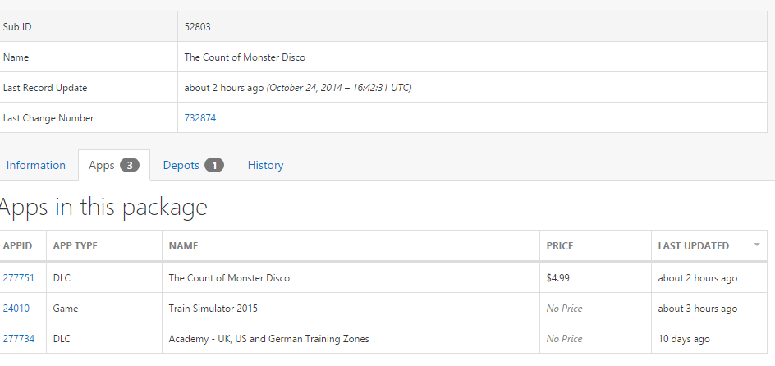Sort table by App Type column
This screenshot has height=366, width=775.
pyautogui.click(x=76, y=245)
